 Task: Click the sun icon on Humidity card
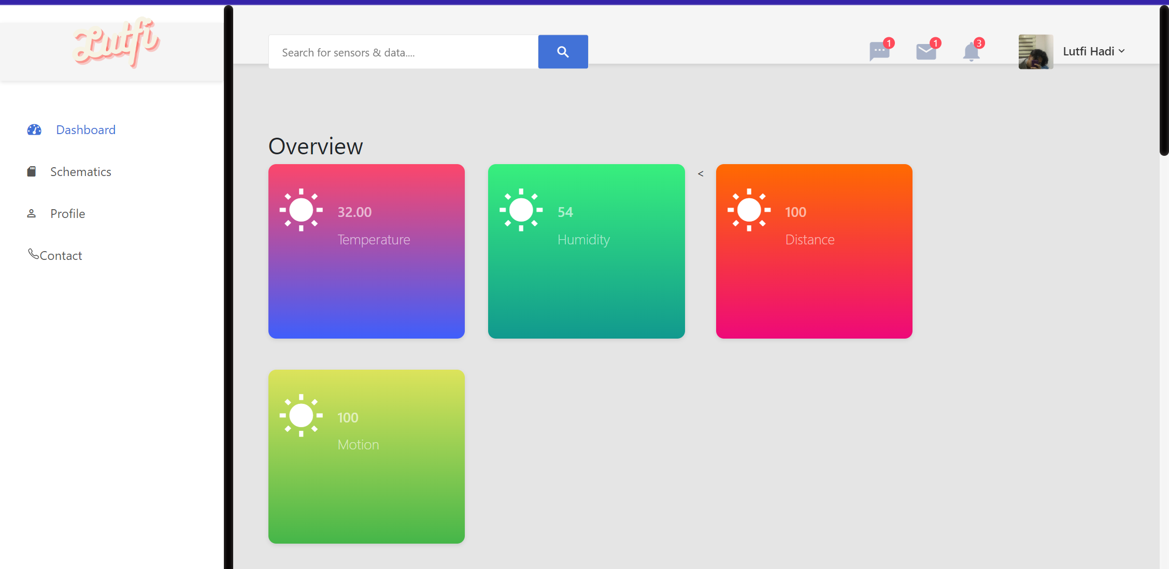521,210
